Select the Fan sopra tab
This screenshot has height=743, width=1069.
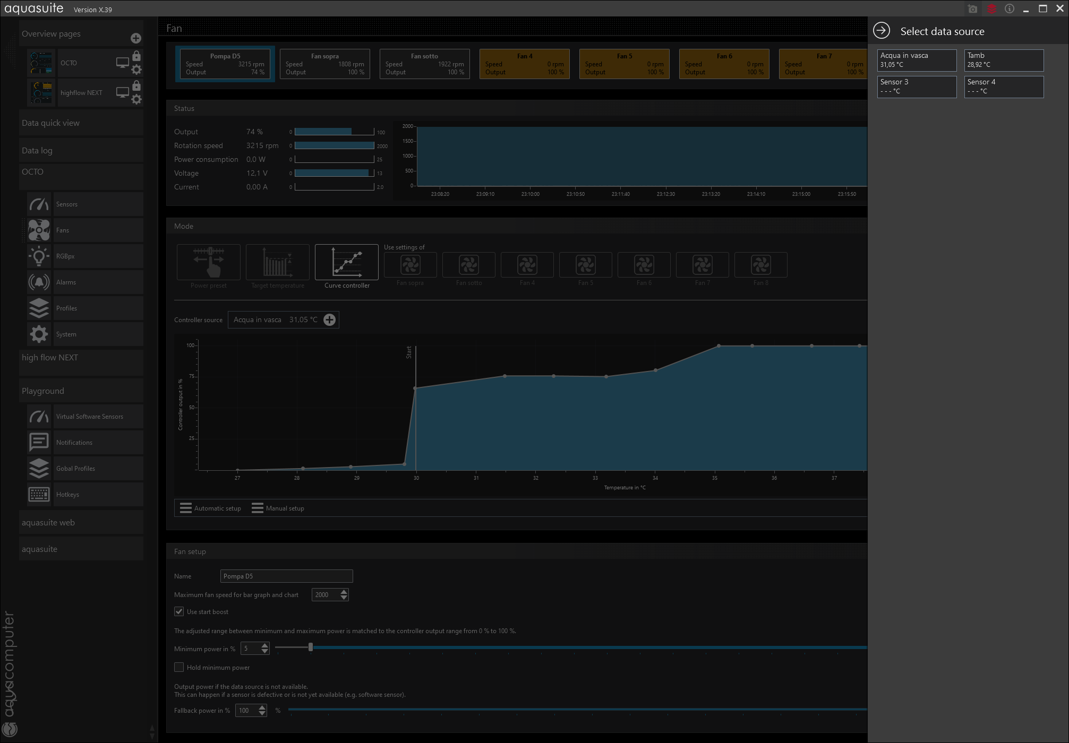coord(325,64)
